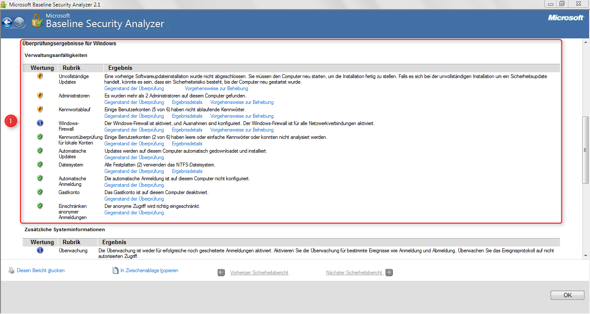Click the Baseline Security Analyzer padlock icon
The height and width of the screenshot is (314, 590).
(x=37, y=21)
